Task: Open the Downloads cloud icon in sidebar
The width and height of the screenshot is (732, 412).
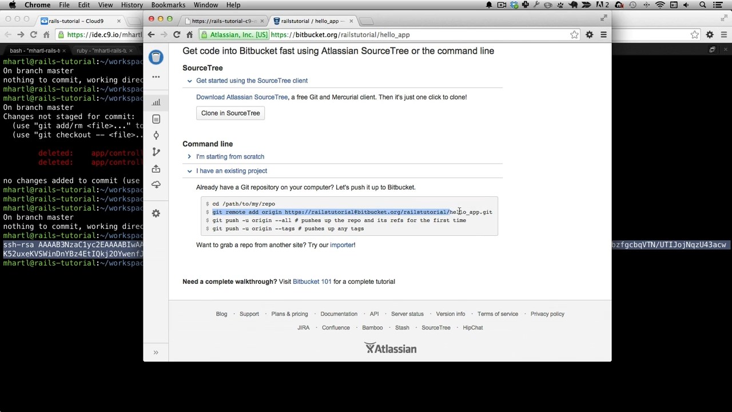Action: [x=156, y=185]
